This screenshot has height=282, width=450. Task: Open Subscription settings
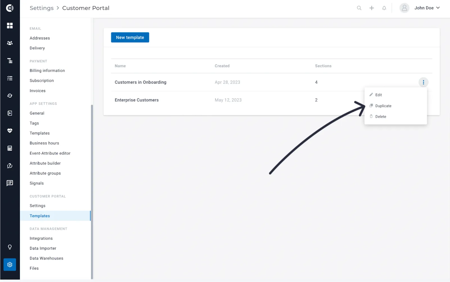pyautogui.click(x=42, y=80)
